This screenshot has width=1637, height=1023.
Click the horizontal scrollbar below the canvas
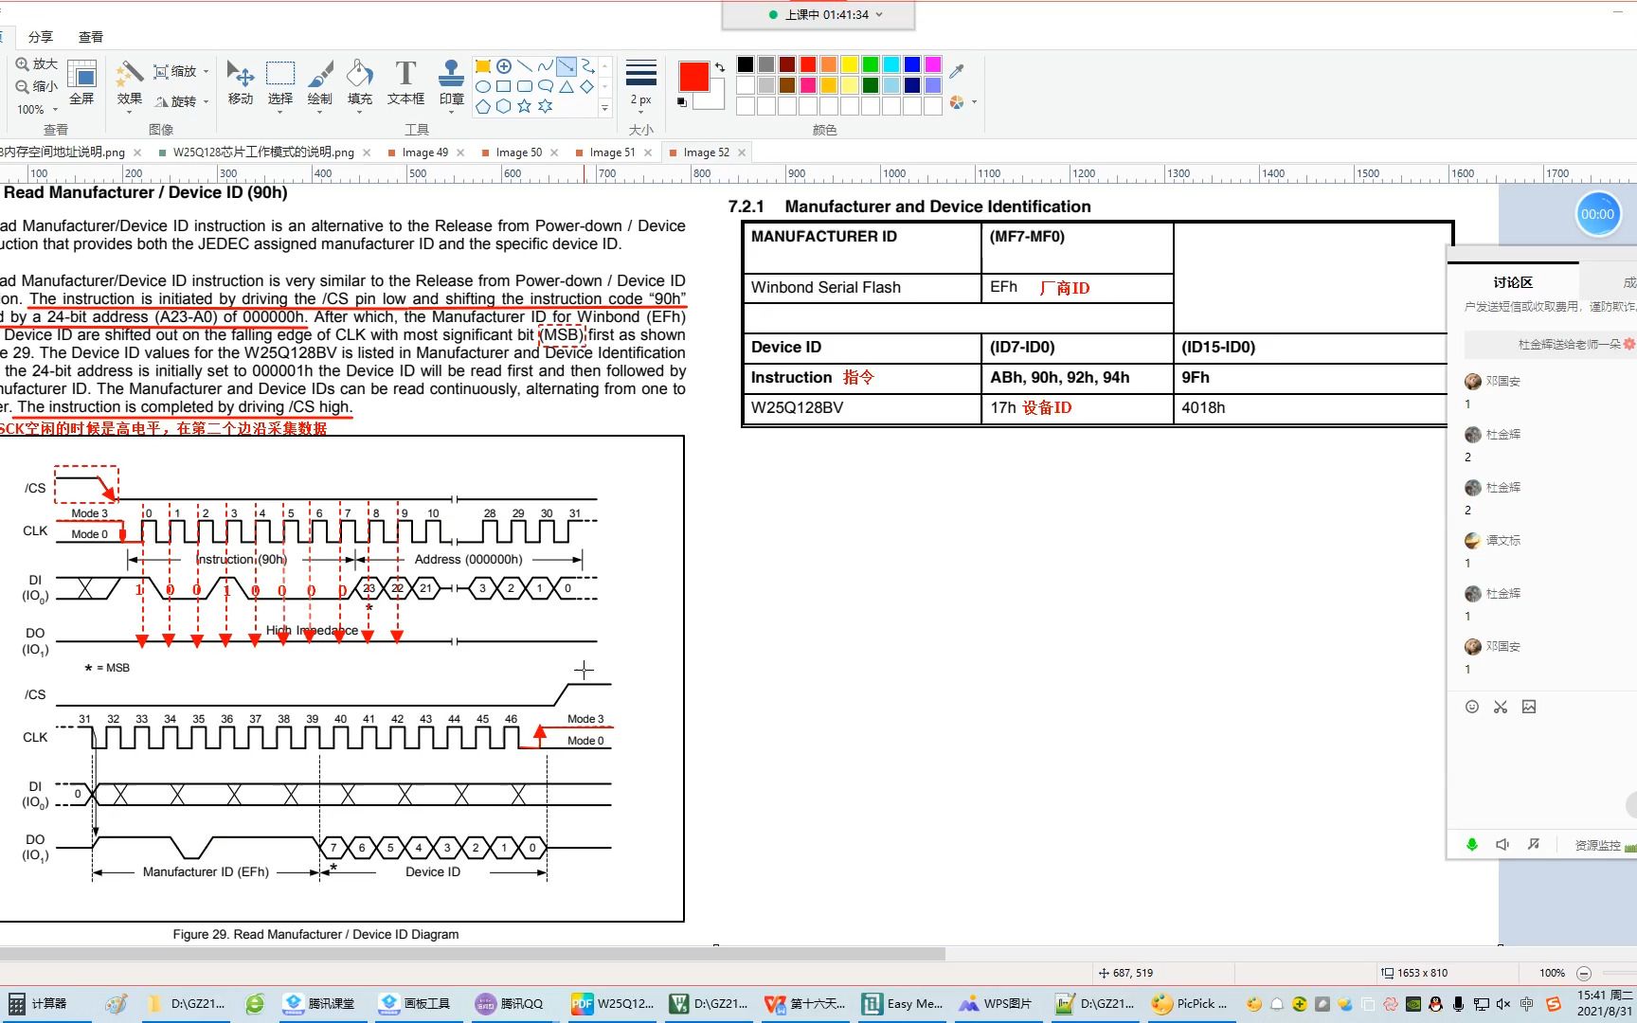point(472,954)
